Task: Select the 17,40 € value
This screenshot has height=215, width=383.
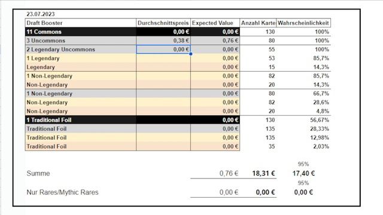Action: (303, 174)
